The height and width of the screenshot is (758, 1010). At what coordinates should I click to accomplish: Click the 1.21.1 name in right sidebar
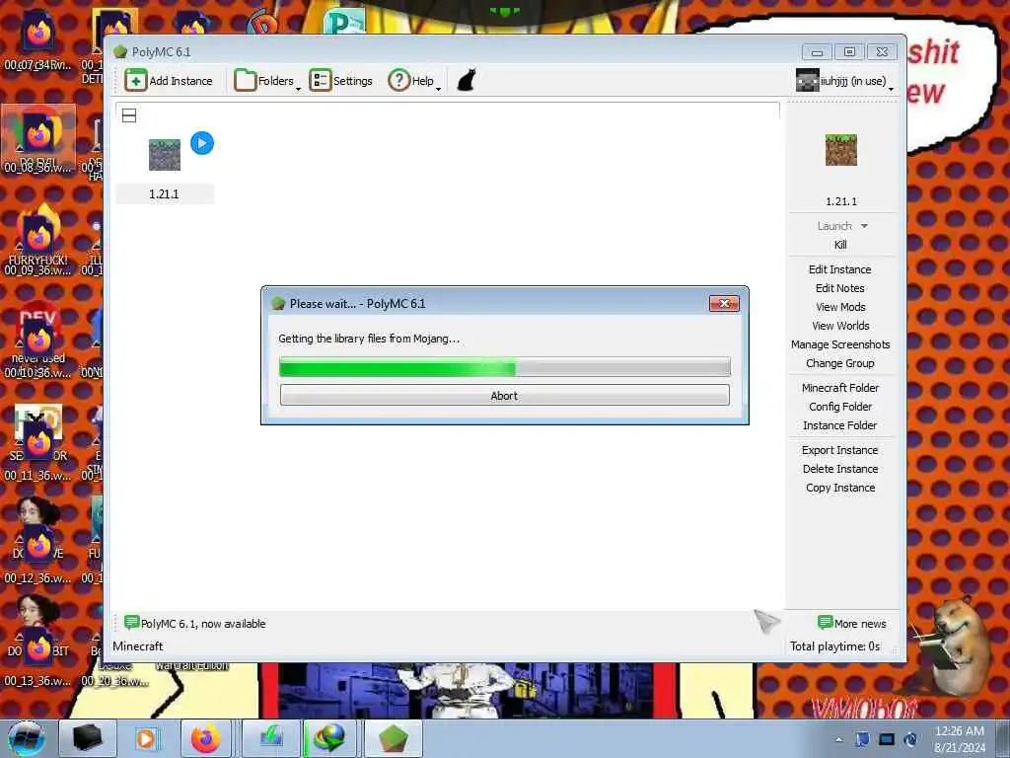pos(841,201)
